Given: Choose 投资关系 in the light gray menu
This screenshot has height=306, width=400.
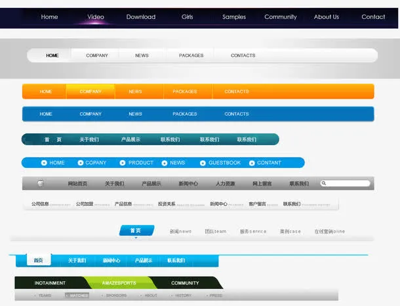Looking at the screenshot, I should [167, 204].
